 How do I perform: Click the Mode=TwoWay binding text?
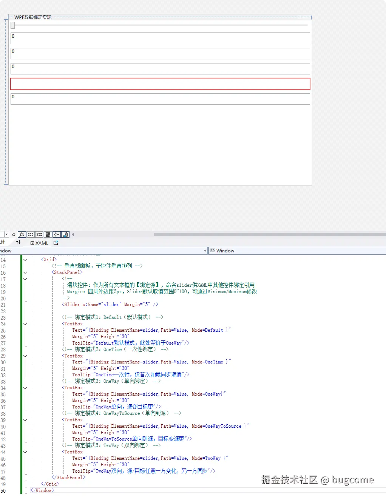pyautogui.click(x=206, y=458)
